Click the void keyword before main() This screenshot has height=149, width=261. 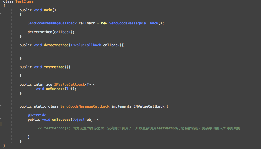38,10
